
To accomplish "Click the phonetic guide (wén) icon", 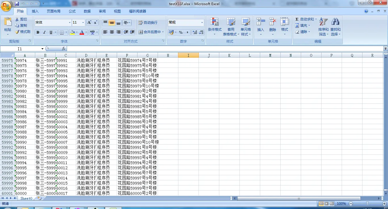I will [92, 32].
